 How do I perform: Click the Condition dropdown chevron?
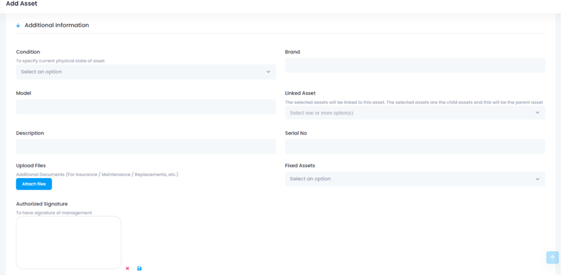coord(269,71)
